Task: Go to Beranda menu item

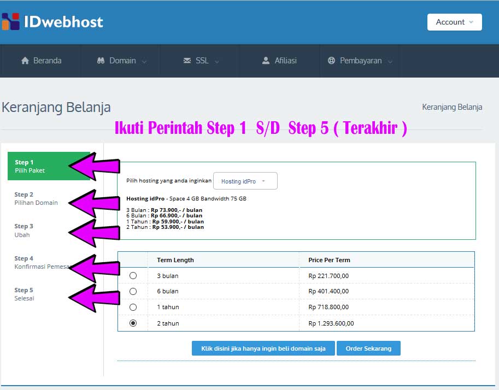Action: coord(41,61)
